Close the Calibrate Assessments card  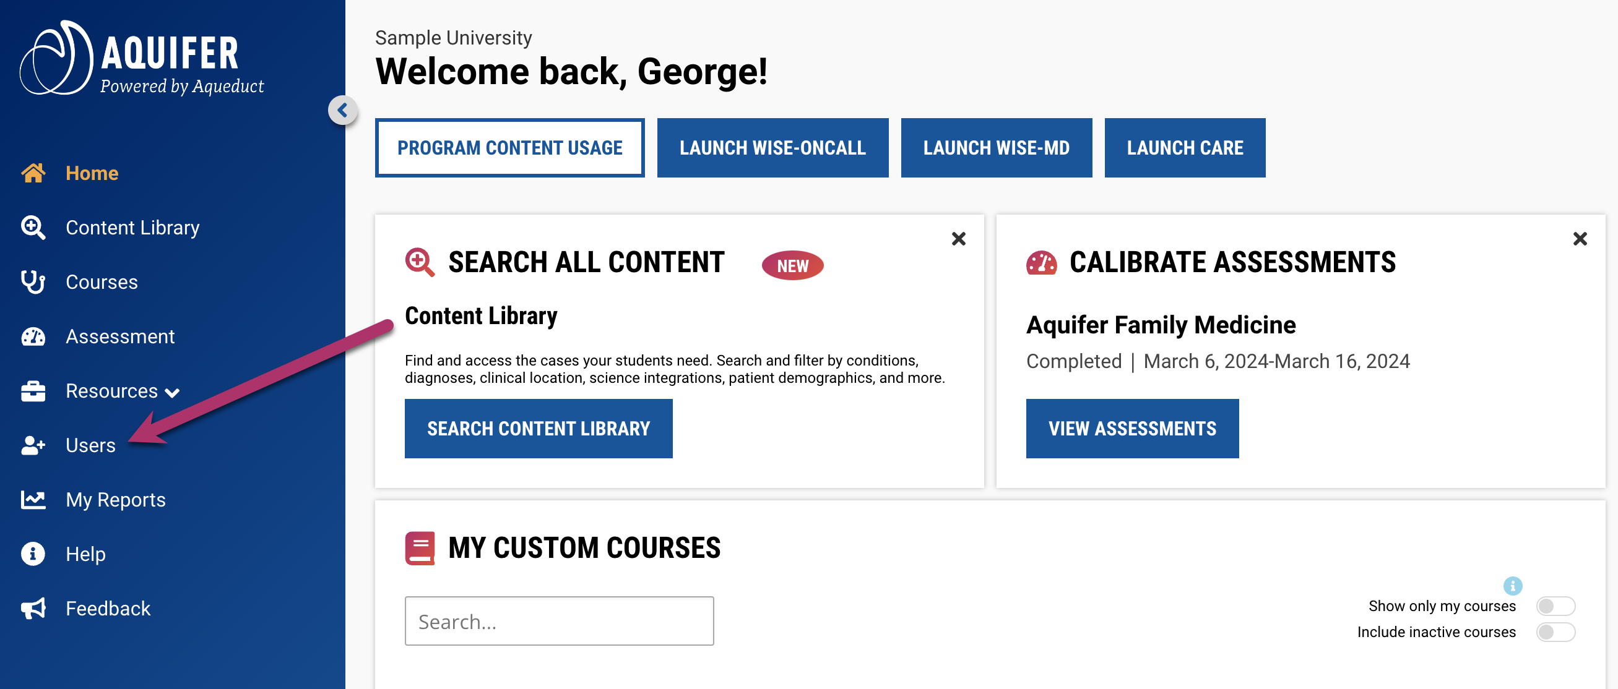coord(1579,239)
